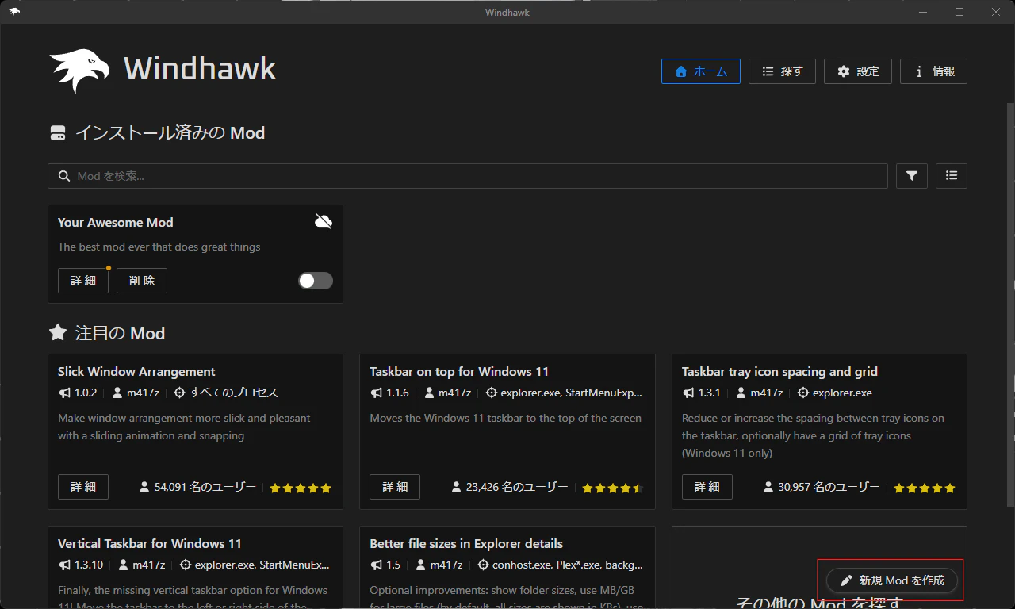Image resolution: width=1015 pixels, height=609 pixels.
Task: Click the text "Moves the Windows 11 taskbar to the top of the screen"
Action: pyautogui.click(x=506, y=418)
